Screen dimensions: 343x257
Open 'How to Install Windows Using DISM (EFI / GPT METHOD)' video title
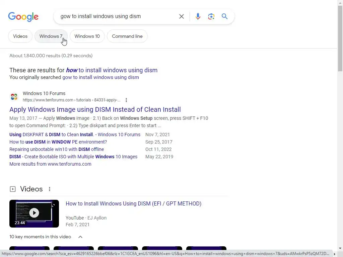(133, 204)
